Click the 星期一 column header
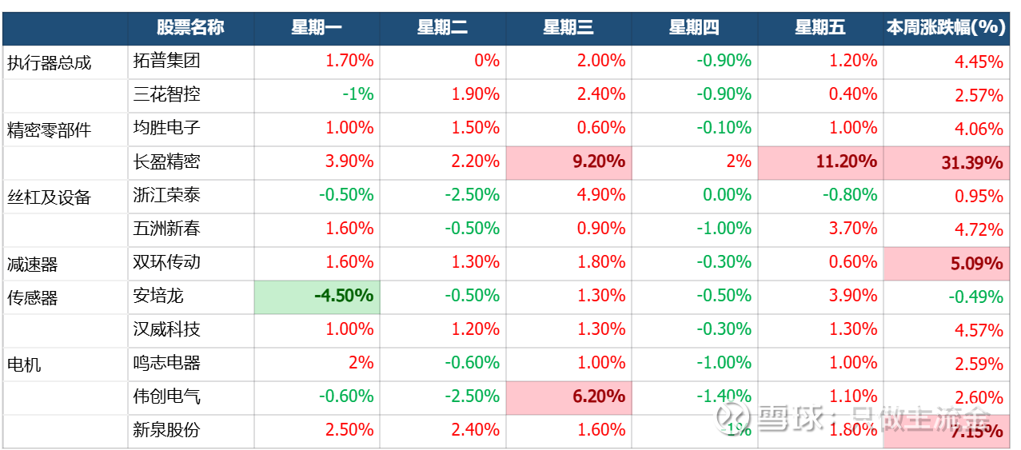This screenshot has width=1021, height=450. pos(317,28)
